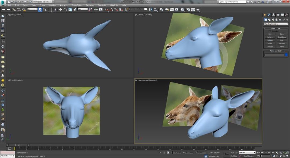Toggle Auto Key animation mode
Screen dimensions: 290x158
[234, 153]
